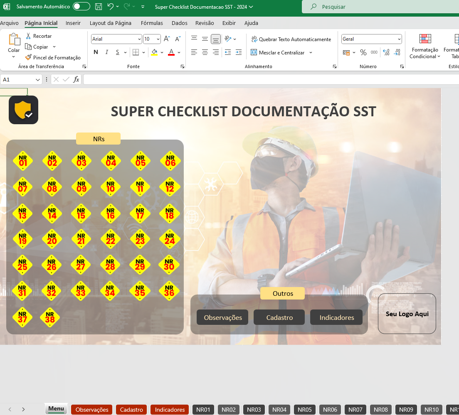Toggle the Salvamento Automático switch

[81, 7]
